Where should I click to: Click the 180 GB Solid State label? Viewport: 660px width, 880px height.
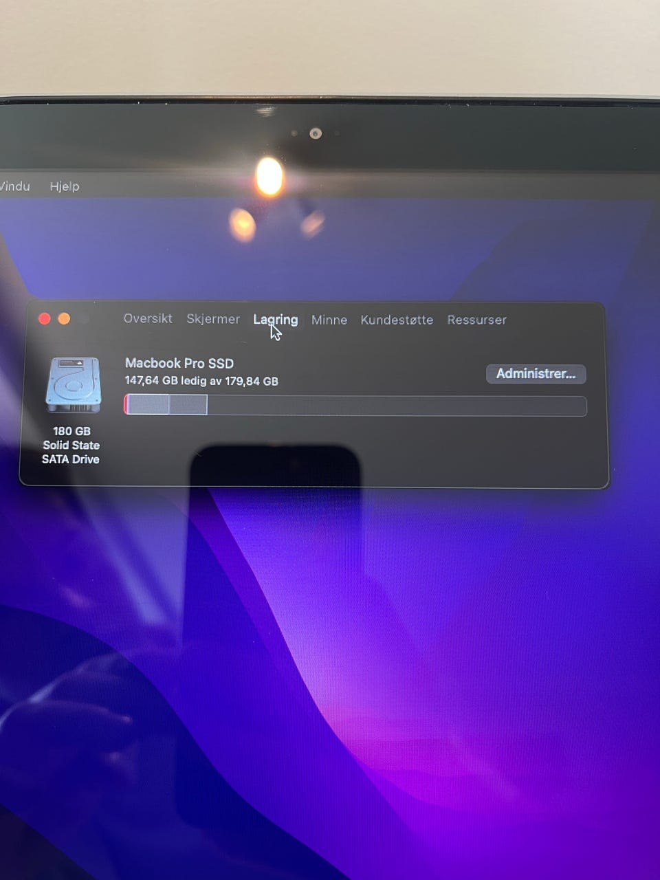pyautogui.click(x=71, y=438)
